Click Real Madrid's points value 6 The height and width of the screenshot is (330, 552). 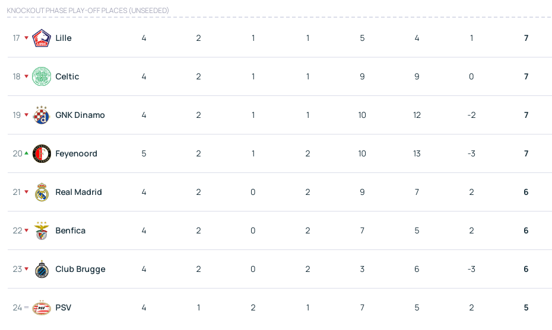click(526, 192)
